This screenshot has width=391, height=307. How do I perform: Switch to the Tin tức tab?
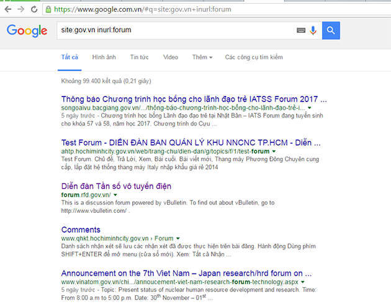tap(140, 57)
